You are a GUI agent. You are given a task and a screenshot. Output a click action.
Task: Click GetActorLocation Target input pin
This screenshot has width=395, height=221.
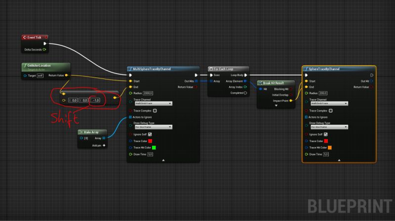[x=25, y=75]
